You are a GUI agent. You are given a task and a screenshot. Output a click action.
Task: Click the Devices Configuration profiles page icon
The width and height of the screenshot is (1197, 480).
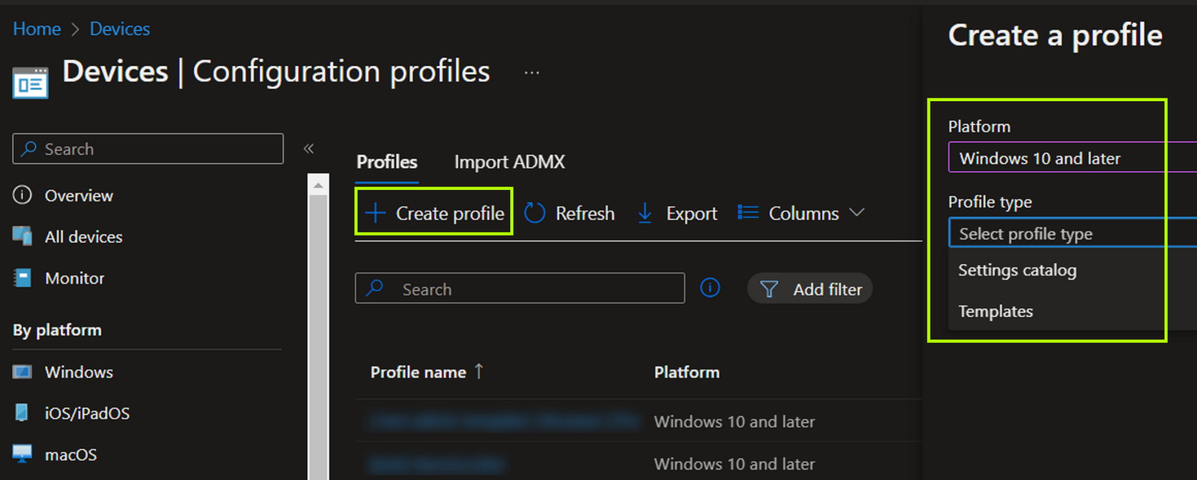click(30, 82)
